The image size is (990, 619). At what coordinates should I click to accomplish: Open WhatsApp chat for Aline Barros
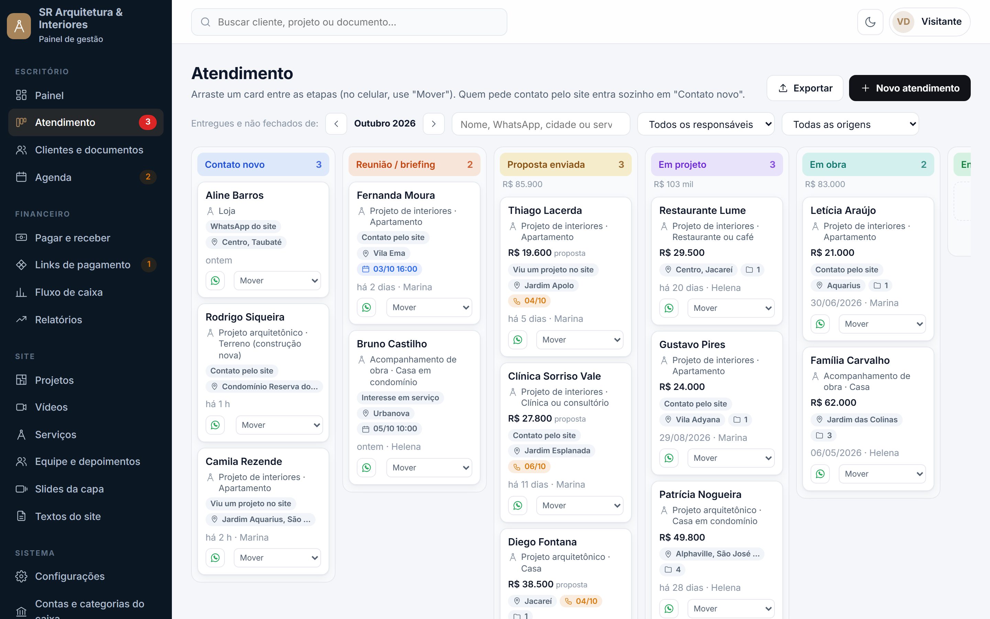215,280
